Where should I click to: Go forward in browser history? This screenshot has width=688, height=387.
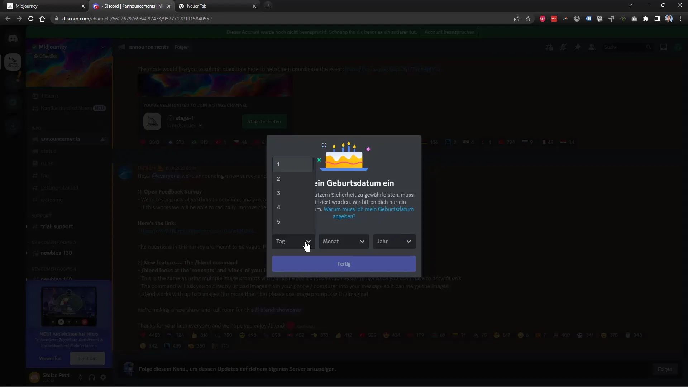pos(19,19)
